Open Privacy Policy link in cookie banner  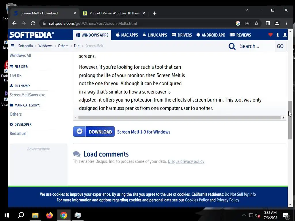click(228, 200)
